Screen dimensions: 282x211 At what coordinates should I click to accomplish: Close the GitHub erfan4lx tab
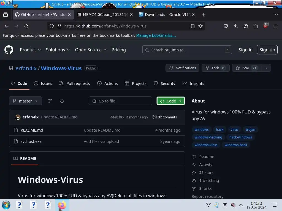(69, 15)
